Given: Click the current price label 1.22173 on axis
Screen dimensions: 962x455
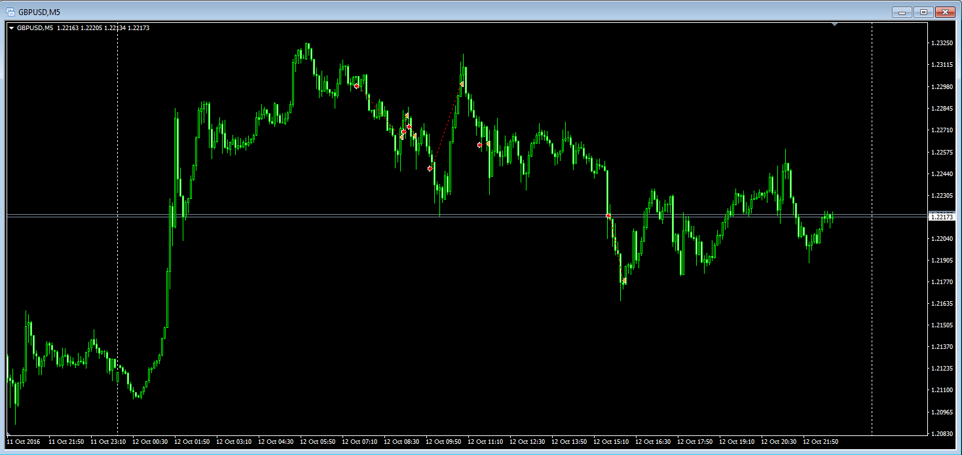Looking at the screenshot, I should pyautogui.click(x=943, y=216).
